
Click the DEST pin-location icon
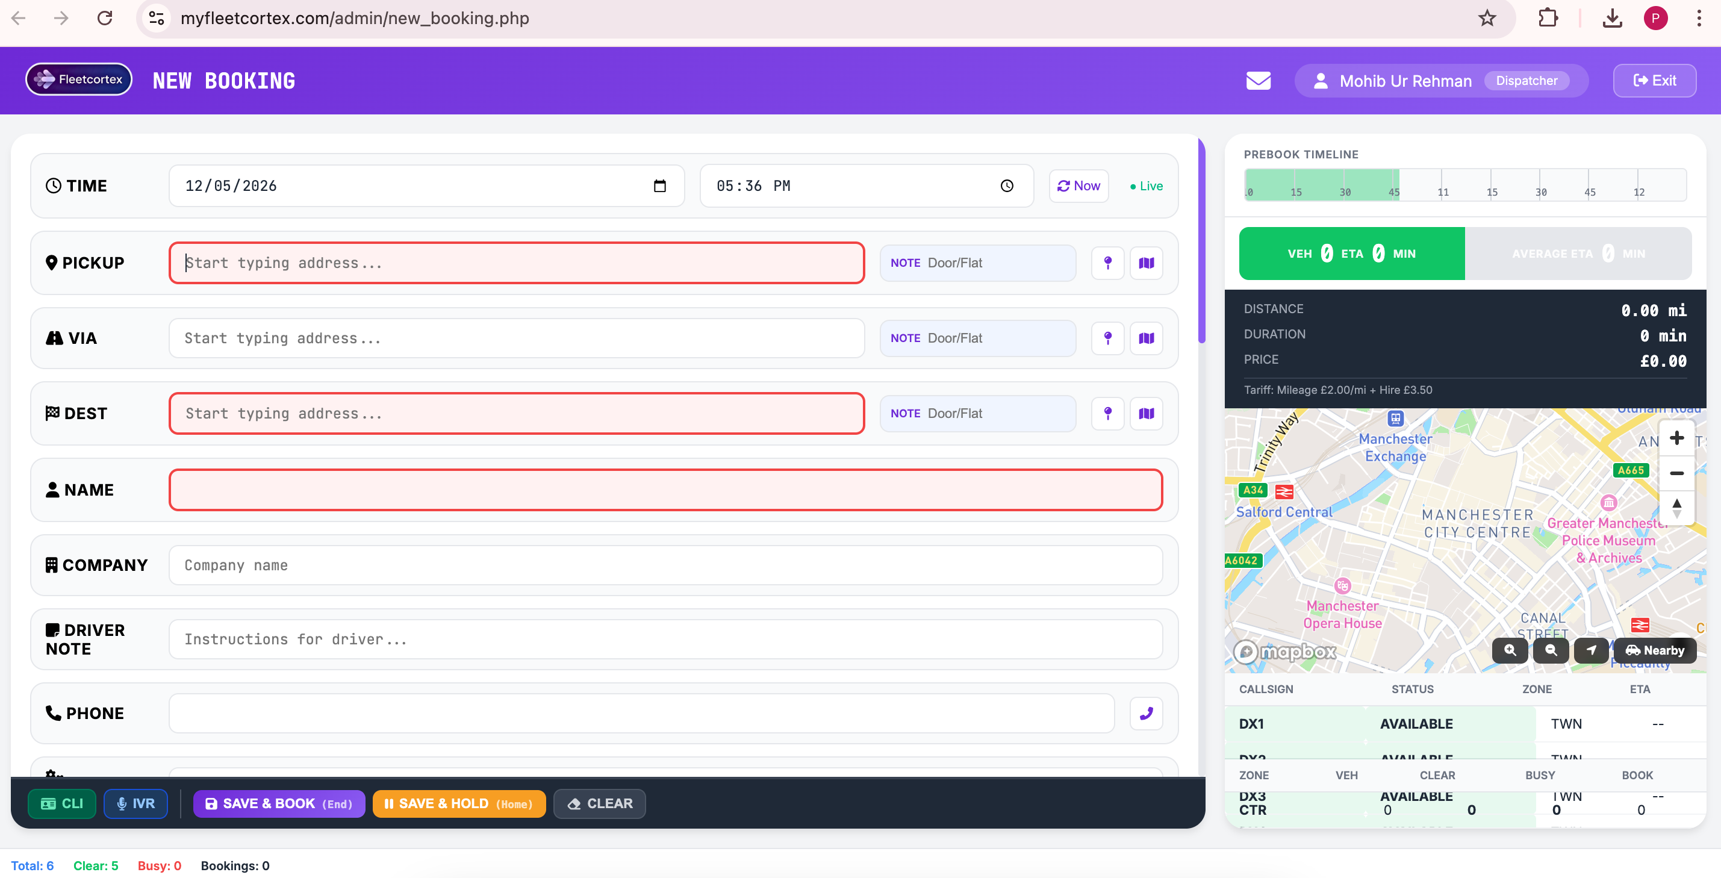coord(1108,414)
